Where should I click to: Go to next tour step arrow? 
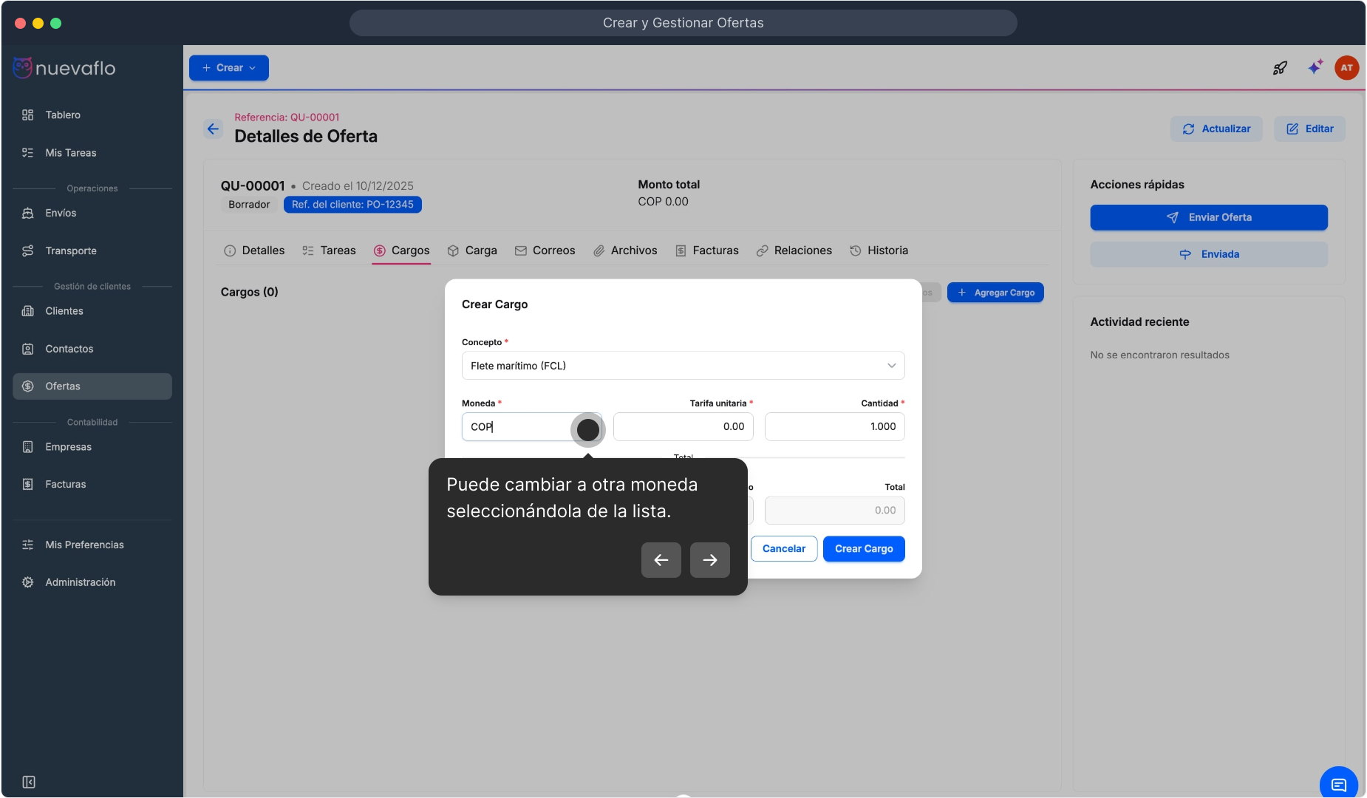(x=709, y=560)
